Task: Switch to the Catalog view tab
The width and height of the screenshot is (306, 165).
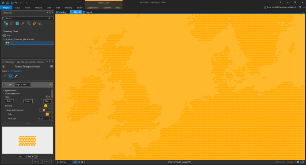Action: coord(61,12)
